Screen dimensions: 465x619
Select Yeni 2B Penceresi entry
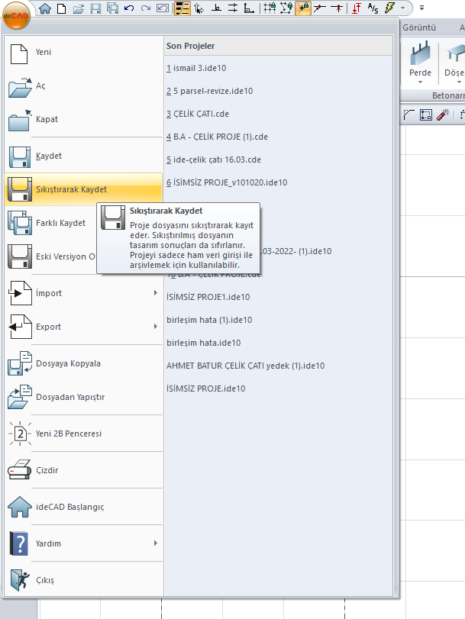83,434
